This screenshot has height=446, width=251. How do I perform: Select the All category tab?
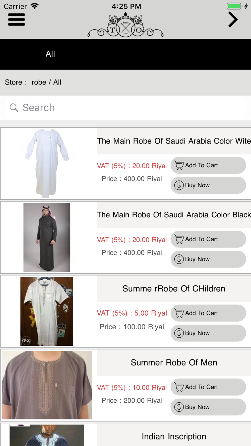(50, 54)
